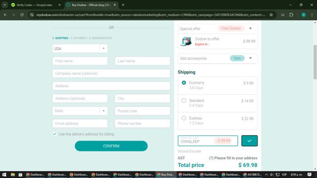This screenshot has width=317, height=178.
Task: Open the tab search dropdown chevron
Action: click(4, 5)
